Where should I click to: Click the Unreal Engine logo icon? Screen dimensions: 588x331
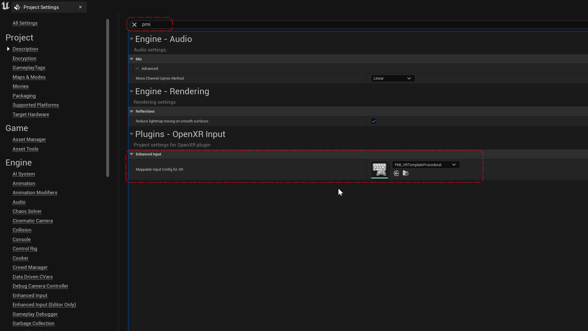[x=5, y=6]
